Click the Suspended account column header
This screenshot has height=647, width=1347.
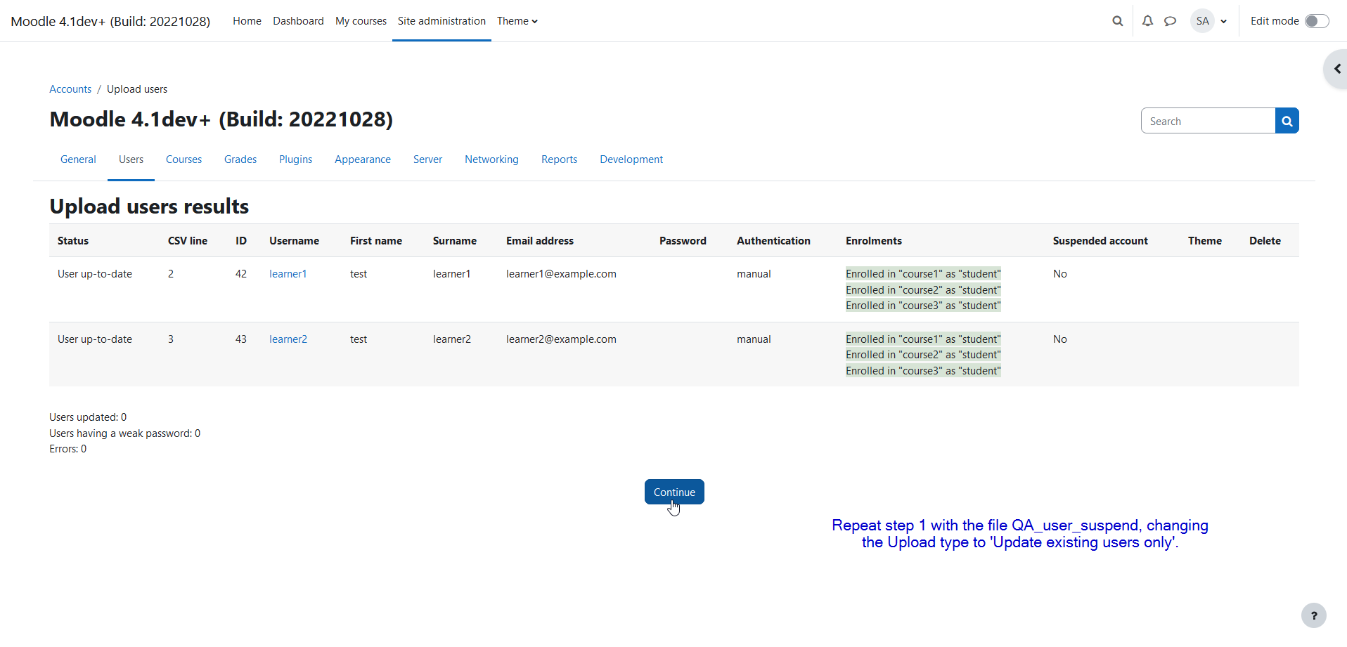point(1100,241)
